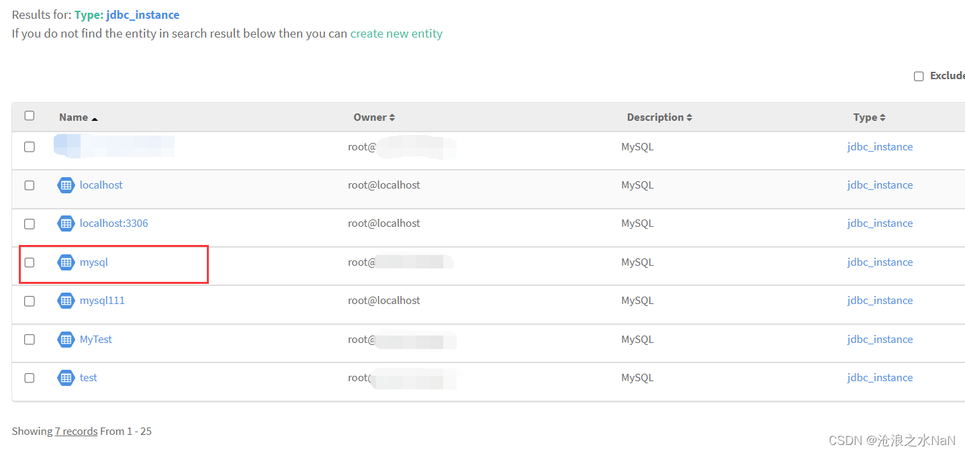Check the checkbox for the test row
The image size is (965, 453).
point(29,378)
